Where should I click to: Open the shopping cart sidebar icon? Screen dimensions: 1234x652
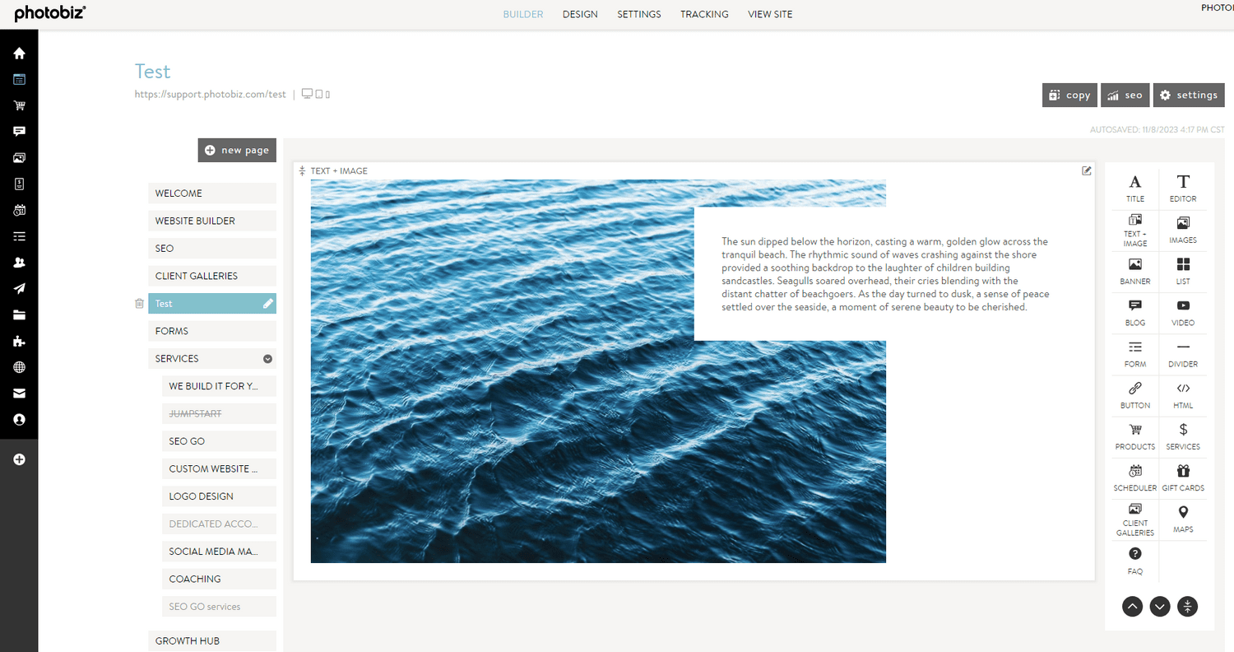pos(19,105)
